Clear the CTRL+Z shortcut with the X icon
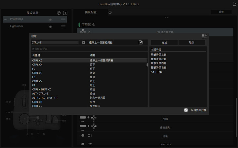 [x=84, y=42]
